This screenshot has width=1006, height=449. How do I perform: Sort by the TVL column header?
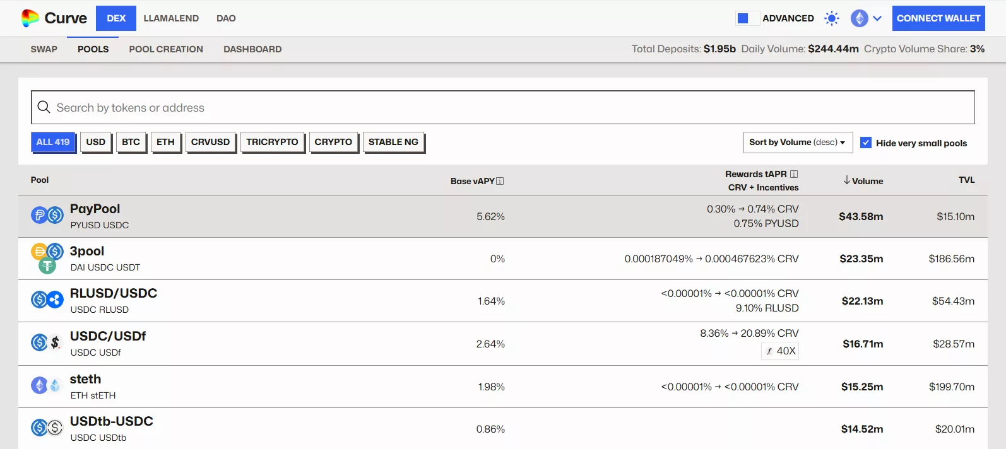point(967,180)
